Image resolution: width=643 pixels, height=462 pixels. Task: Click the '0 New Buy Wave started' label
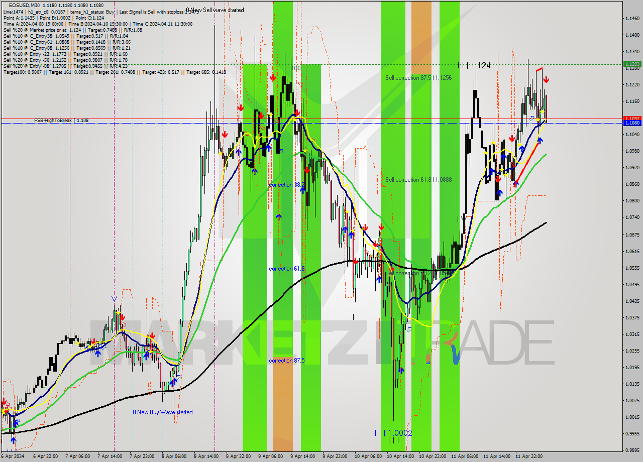[x=163, y=412]
